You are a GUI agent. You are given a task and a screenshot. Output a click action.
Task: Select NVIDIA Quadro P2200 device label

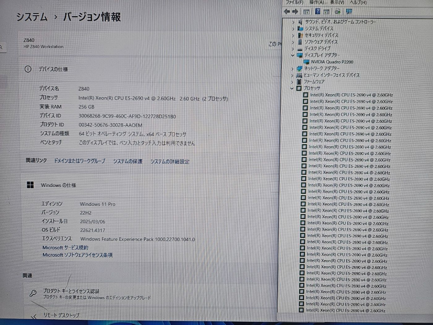tap(332, 62)
